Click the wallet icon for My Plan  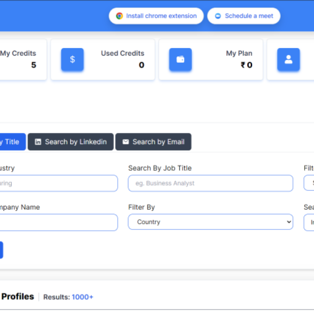click(x=181, y=59)
